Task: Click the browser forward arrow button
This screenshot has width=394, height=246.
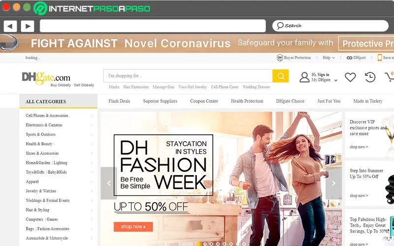Action: (28, 26)
